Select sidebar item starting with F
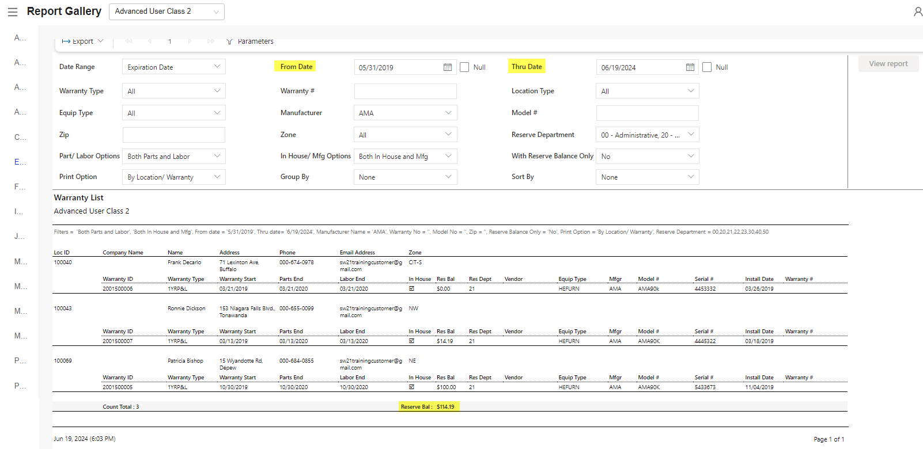The height and width of the screenshot is (449, 923). (x=20, y=187)
